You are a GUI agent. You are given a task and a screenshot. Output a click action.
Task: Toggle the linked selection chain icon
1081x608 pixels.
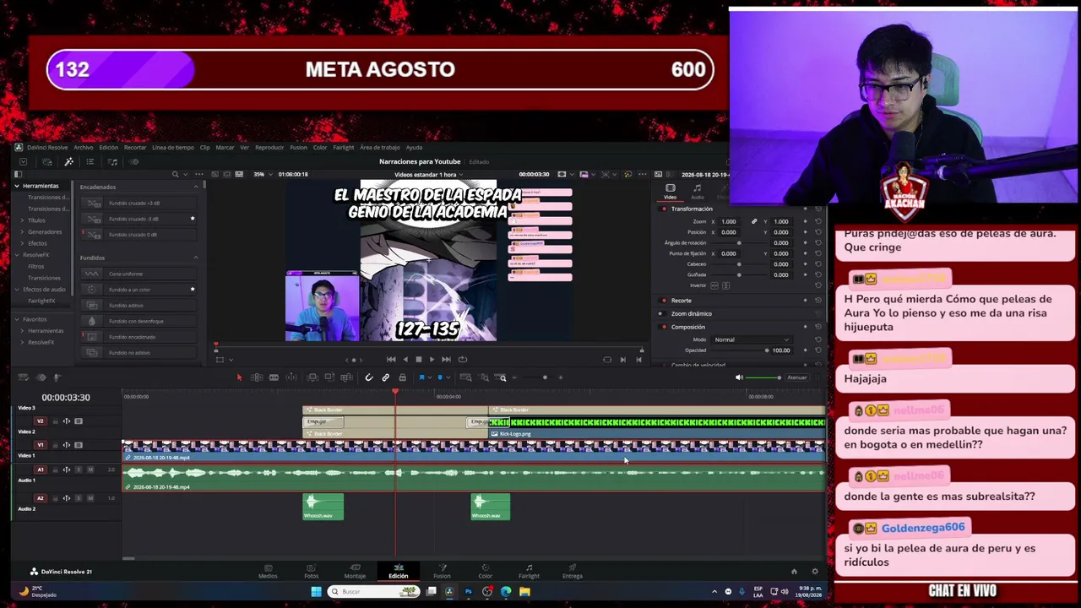click(x=386, y=377)
